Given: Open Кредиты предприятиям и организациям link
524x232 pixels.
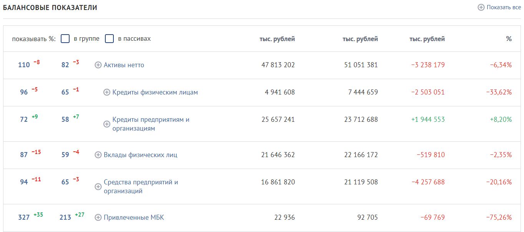Looking at the screenshot, I should pyautogui.click(x=151, y=124).
